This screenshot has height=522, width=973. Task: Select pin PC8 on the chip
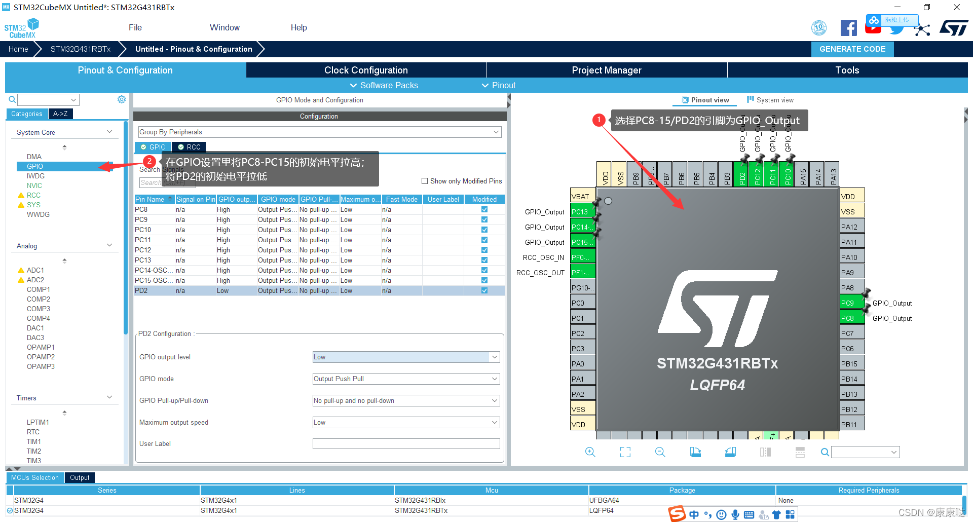coord(852,318)
